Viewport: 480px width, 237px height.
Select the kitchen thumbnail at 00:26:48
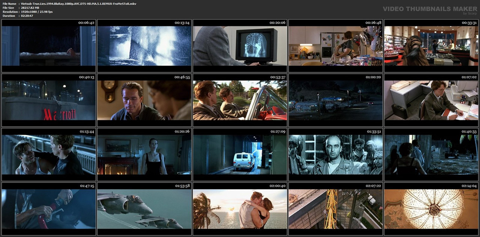(336, 46)
